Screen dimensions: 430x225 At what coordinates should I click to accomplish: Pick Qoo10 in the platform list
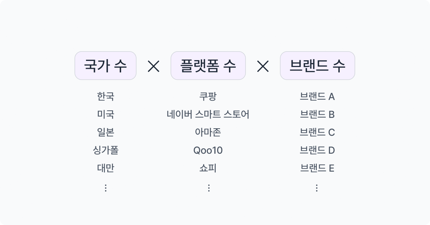tap(208, 150)
